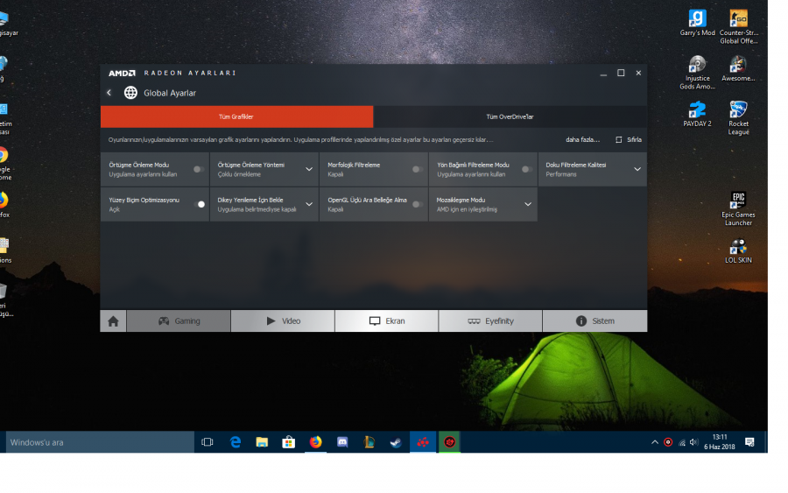This screenshot has height=493, width=788.
Task: Click the Awesomenauts desktop shortcut
Action: tap(739, 68)
